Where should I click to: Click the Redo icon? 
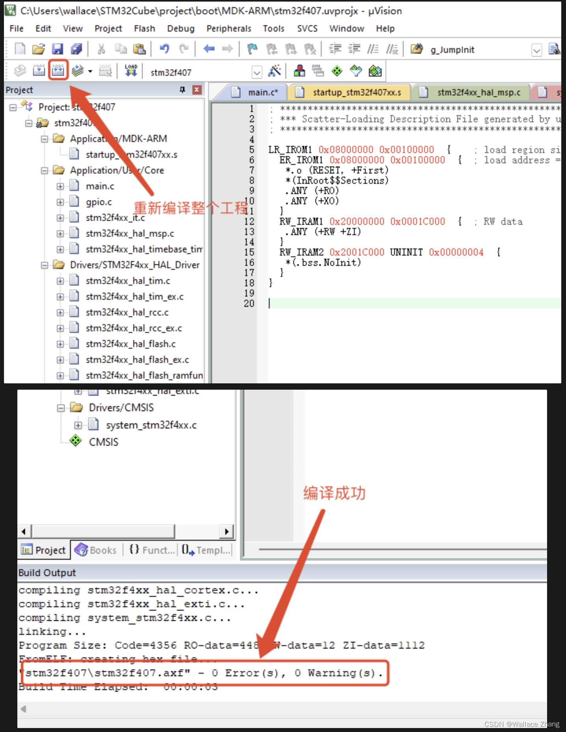(183, 49)
